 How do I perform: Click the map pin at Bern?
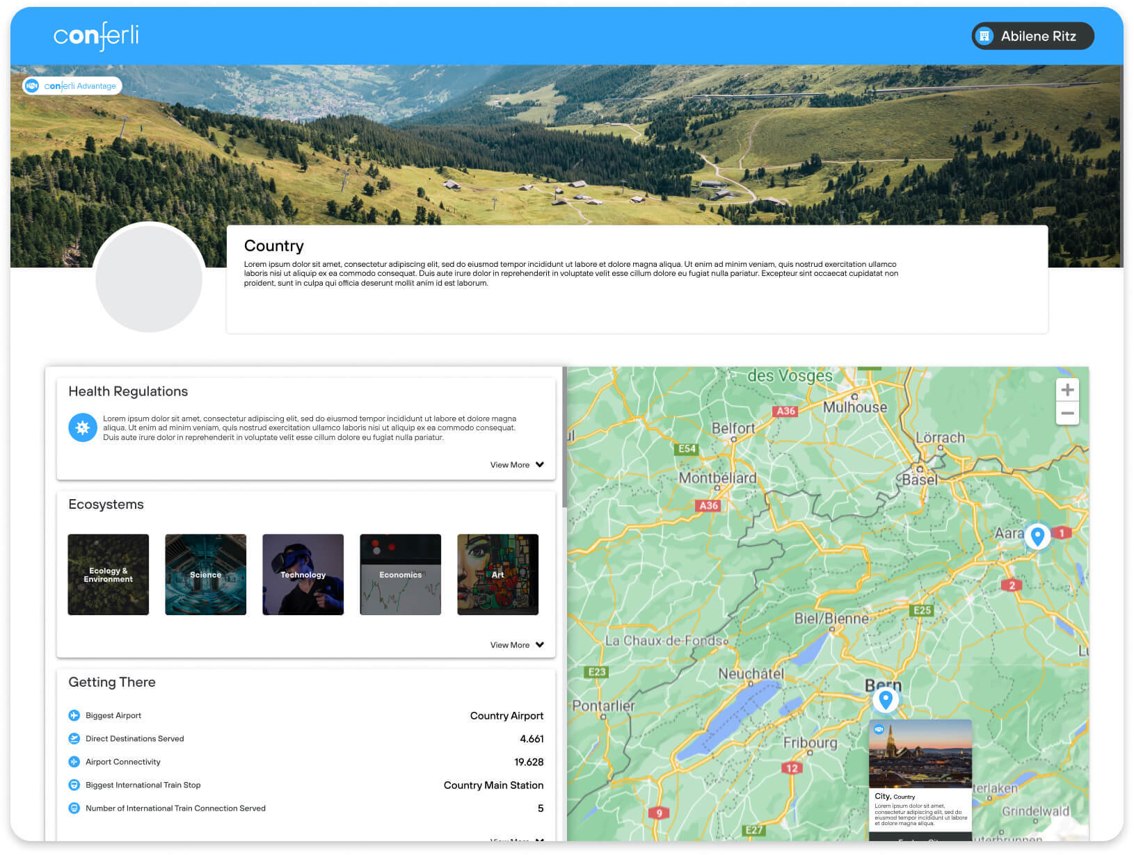tap(886, 699)
